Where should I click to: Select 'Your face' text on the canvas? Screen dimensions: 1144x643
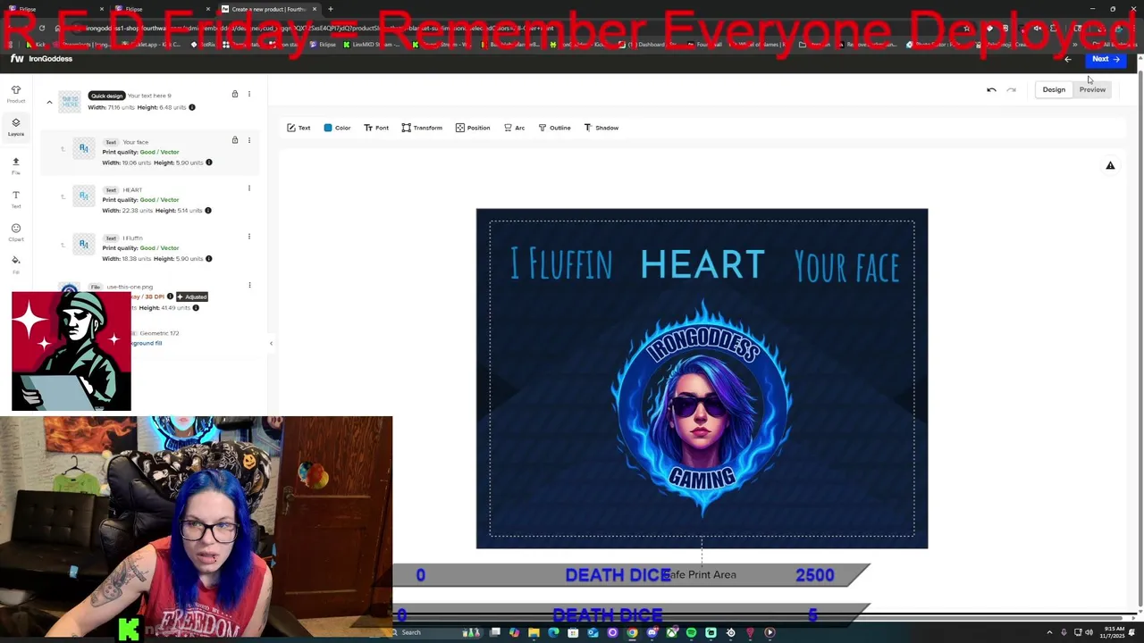click(846, 266)
